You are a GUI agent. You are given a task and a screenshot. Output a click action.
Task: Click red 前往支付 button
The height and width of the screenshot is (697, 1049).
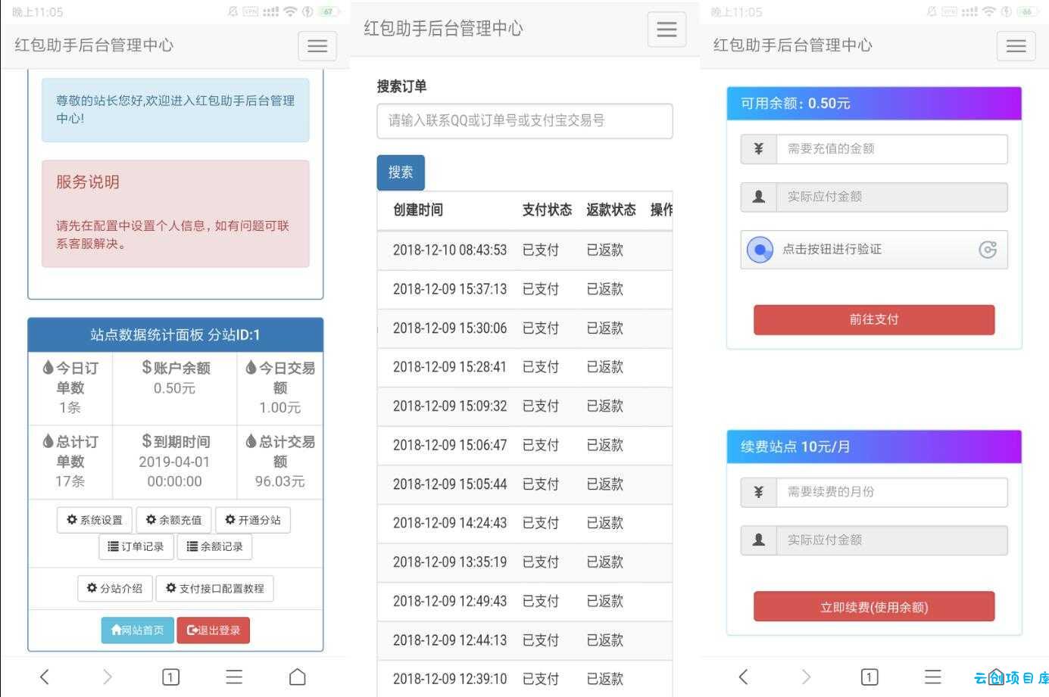874,319
